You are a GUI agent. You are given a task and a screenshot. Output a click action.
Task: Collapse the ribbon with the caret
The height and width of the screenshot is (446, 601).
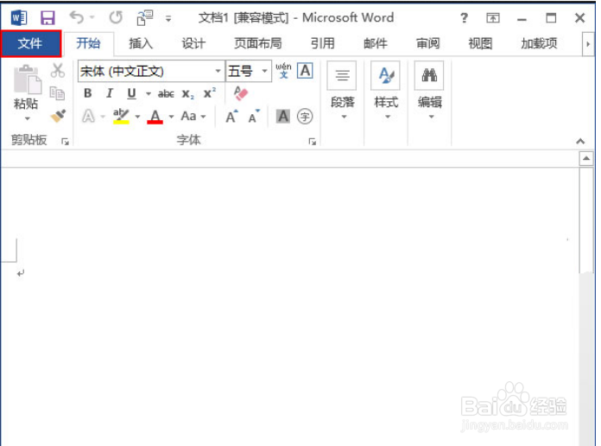coord(580,141)
